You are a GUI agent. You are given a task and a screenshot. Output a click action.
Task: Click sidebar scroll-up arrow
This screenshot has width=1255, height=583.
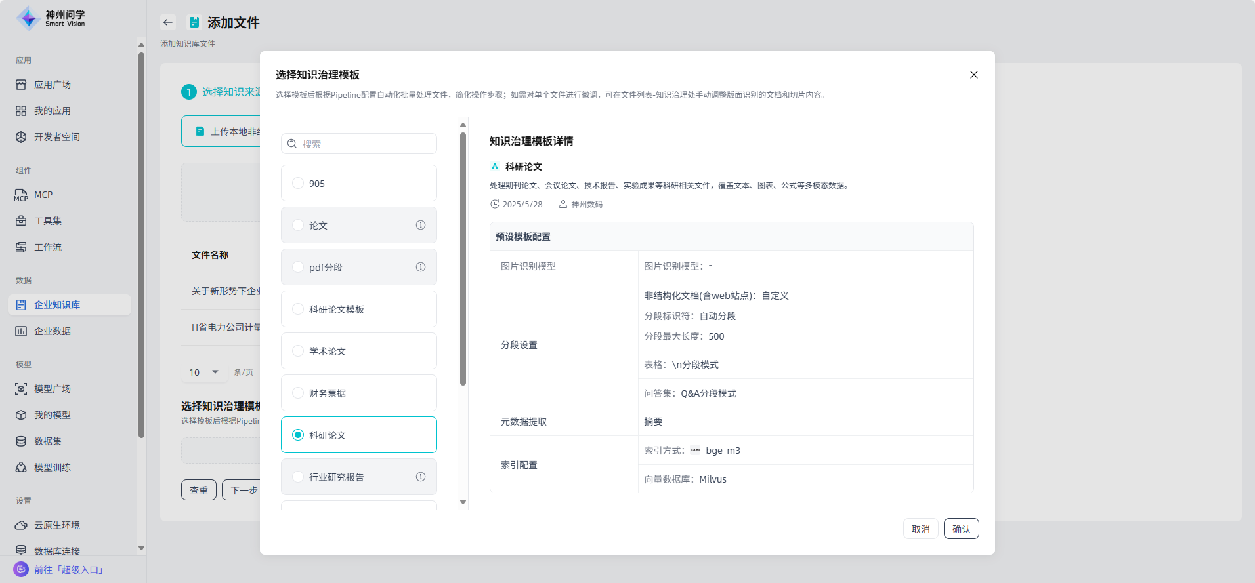141,45
